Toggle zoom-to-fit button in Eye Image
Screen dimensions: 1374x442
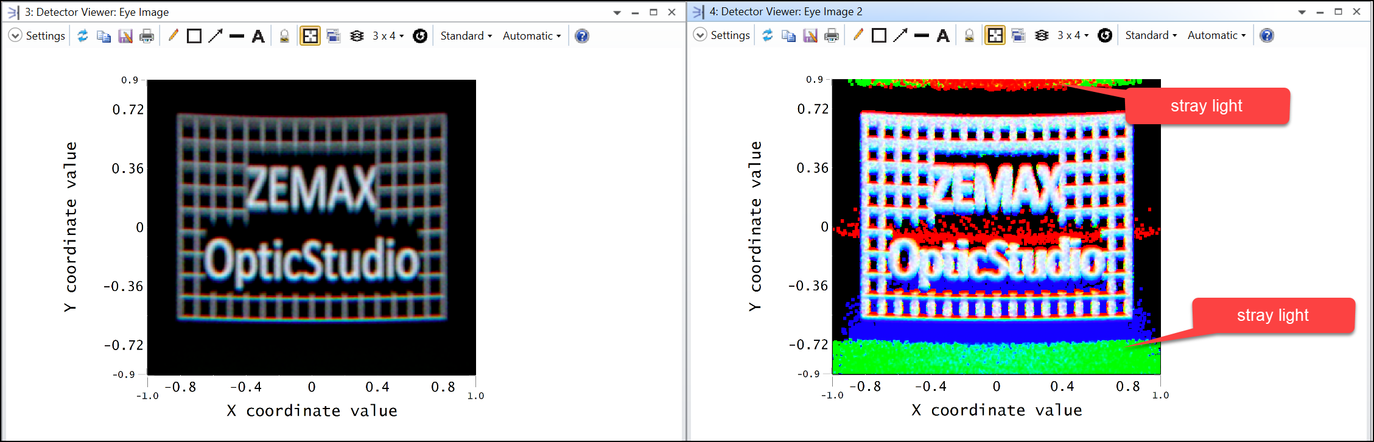[310, 36]
